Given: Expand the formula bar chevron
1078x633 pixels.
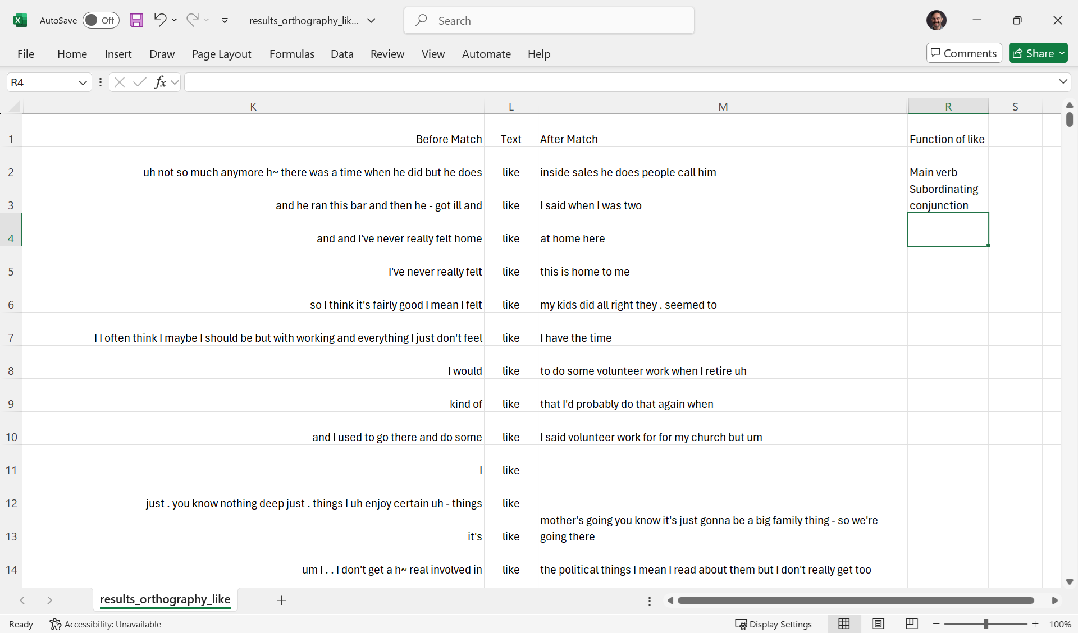Looking at the screenshot, I should point(1063,82).
